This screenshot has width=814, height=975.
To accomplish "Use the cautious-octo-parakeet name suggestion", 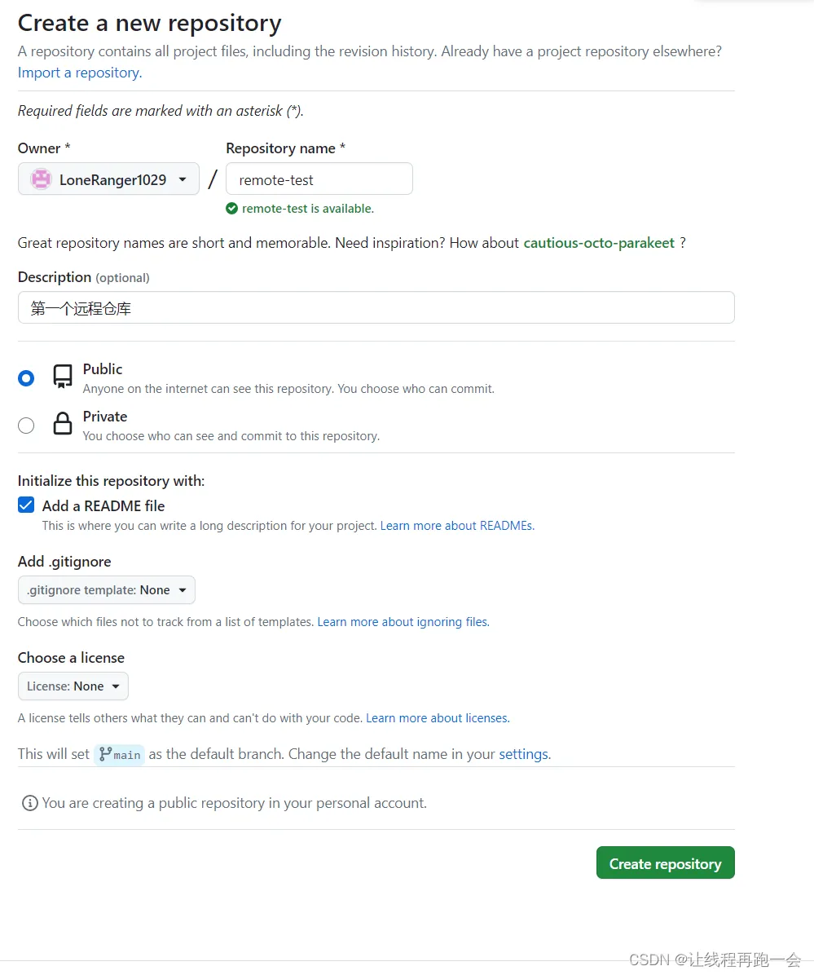I will pyautogui.click(x=599, y=243).
